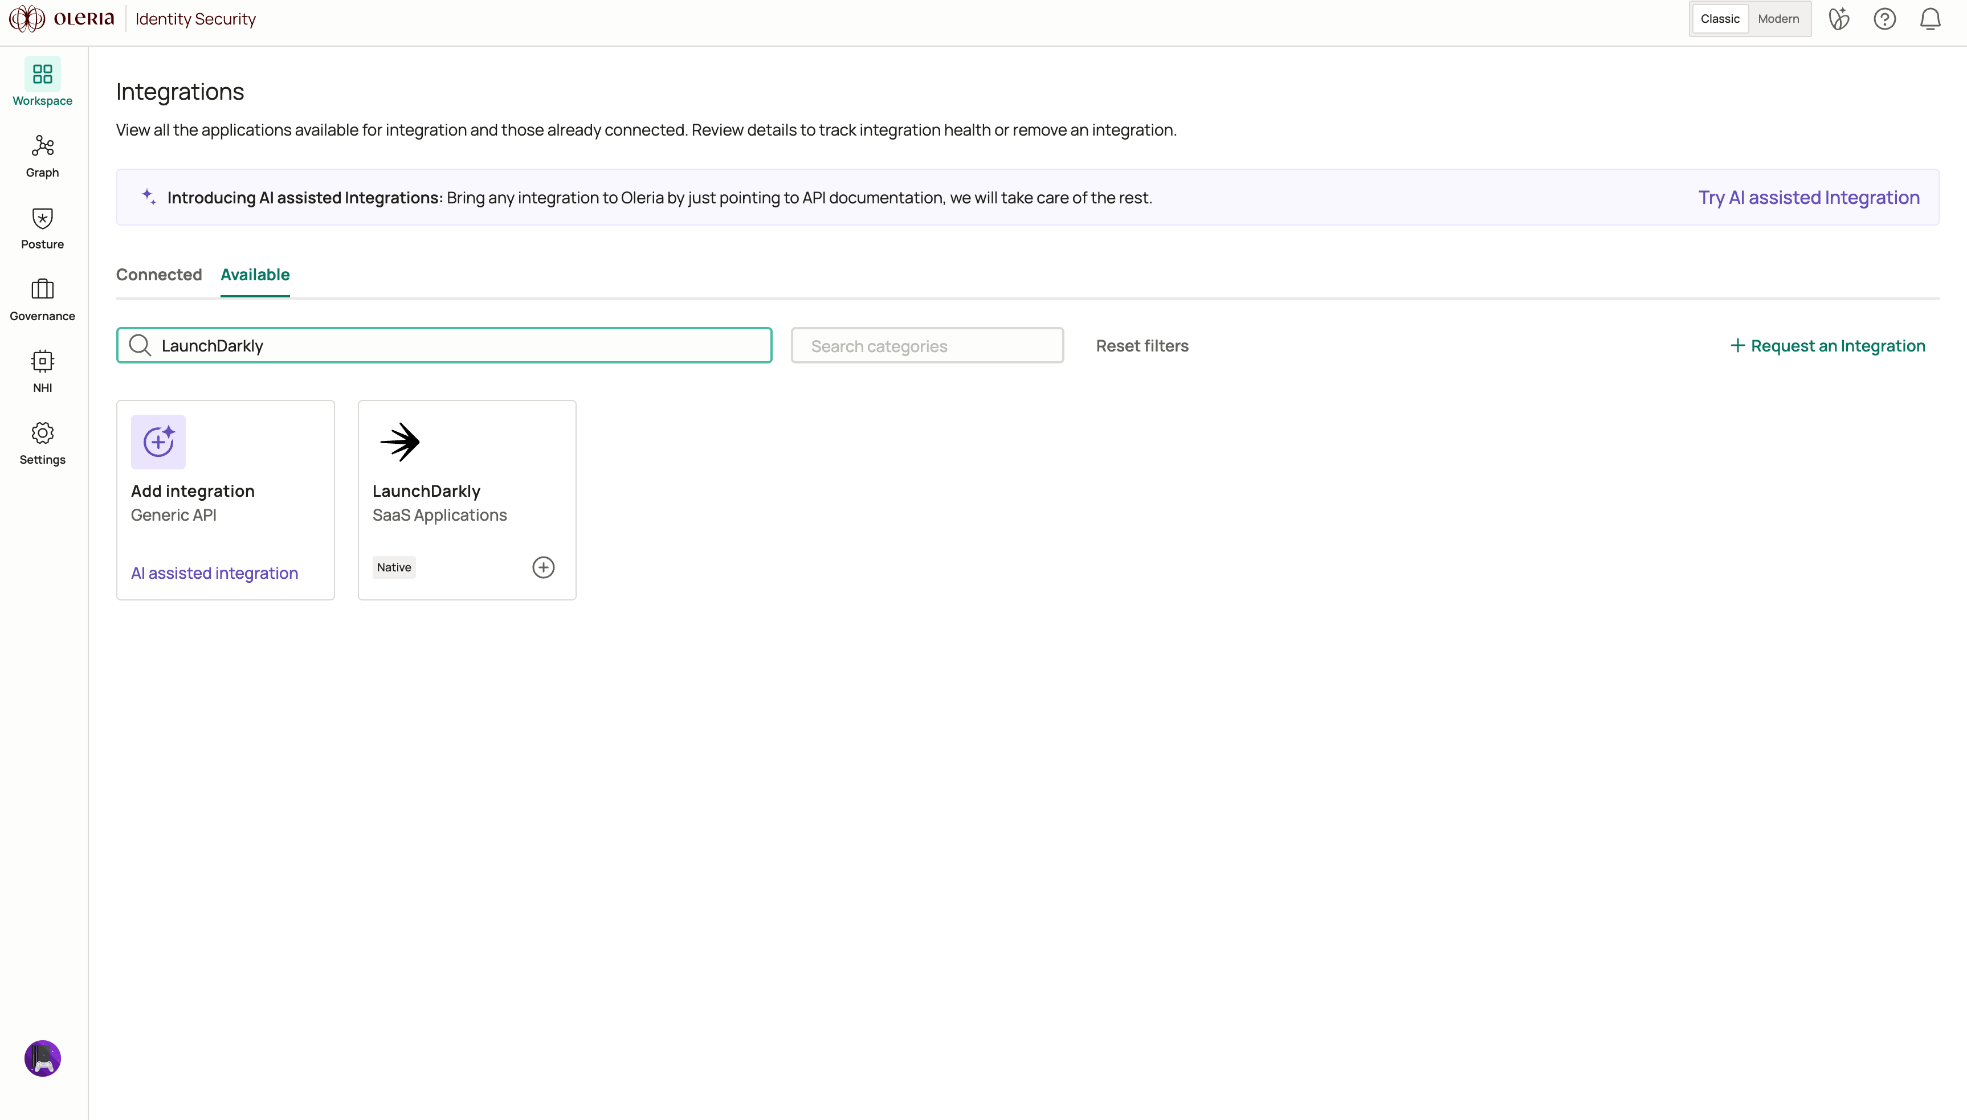Click the Identity Security header text

coord(195,19)
